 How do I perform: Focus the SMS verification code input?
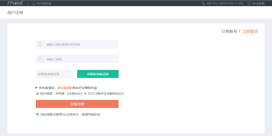point(54,74)
